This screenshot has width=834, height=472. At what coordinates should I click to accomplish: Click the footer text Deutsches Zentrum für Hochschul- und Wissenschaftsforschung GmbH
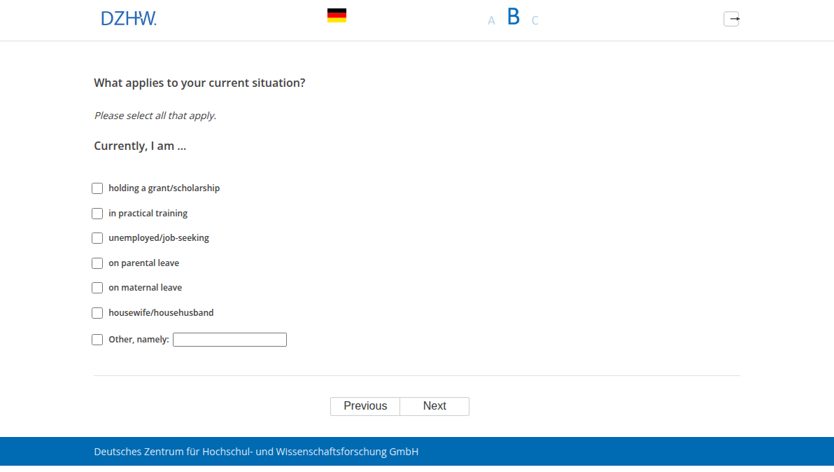(x=256, y=452)
